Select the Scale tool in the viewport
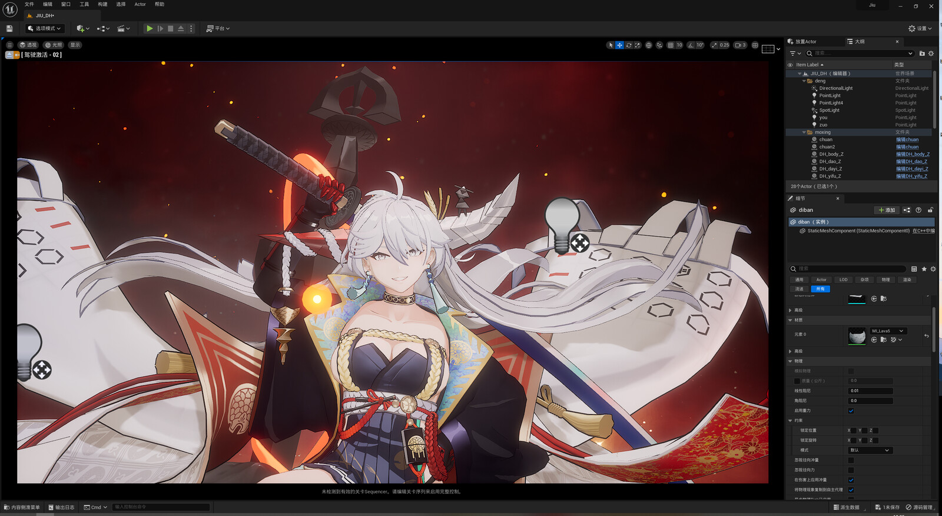942x516 pixels. (x=637, y=45)
